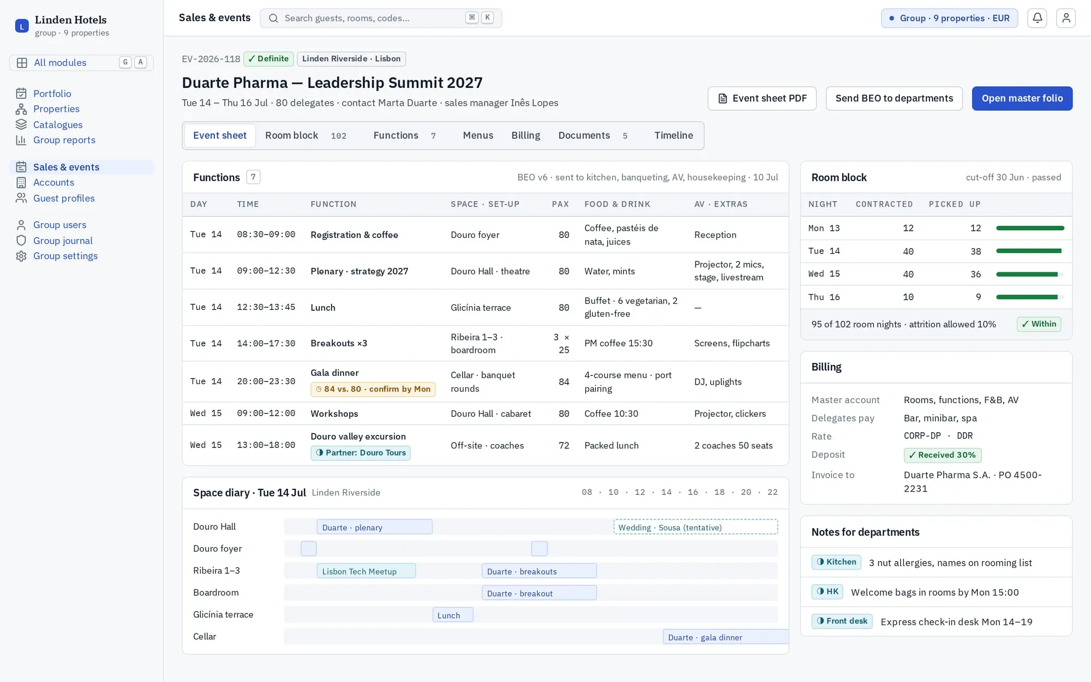Click the Partner: Douro Tours badge
This screenshot has height=682, width=1091.
361,453
